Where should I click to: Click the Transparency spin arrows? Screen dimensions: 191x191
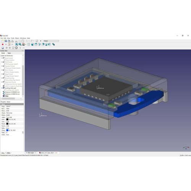(23, 133)
